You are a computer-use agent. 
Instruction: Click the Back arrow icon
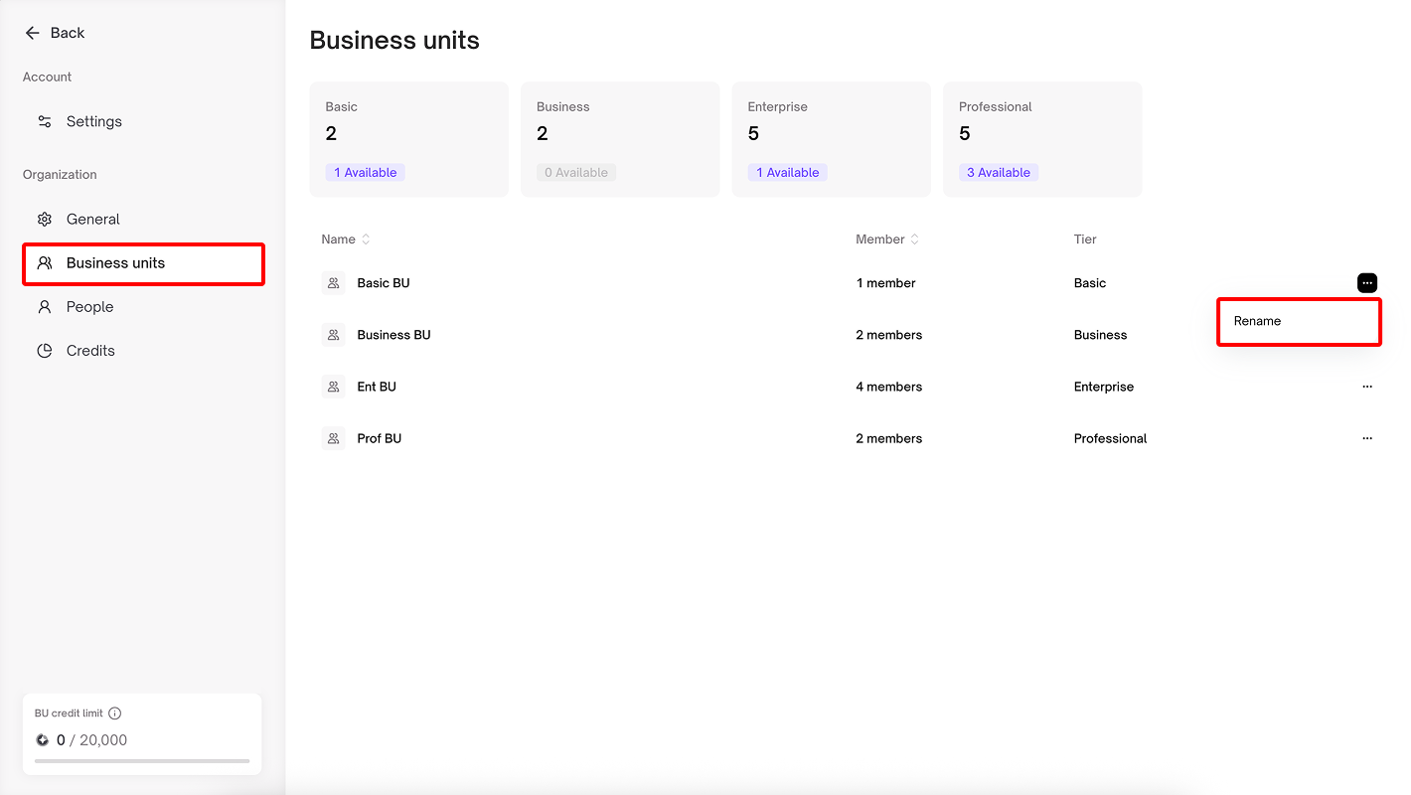click(32, 33)
